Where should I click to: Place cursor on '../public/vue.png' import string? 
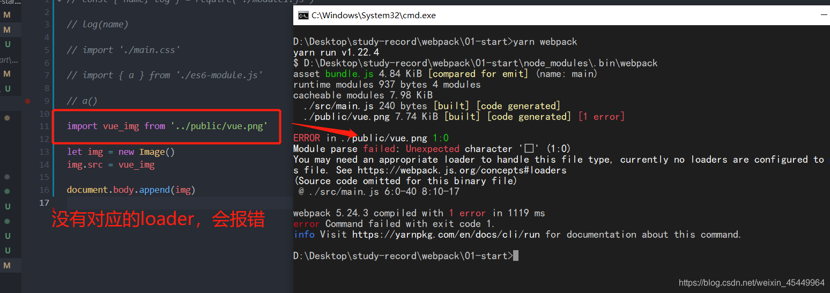pos(219,126)
